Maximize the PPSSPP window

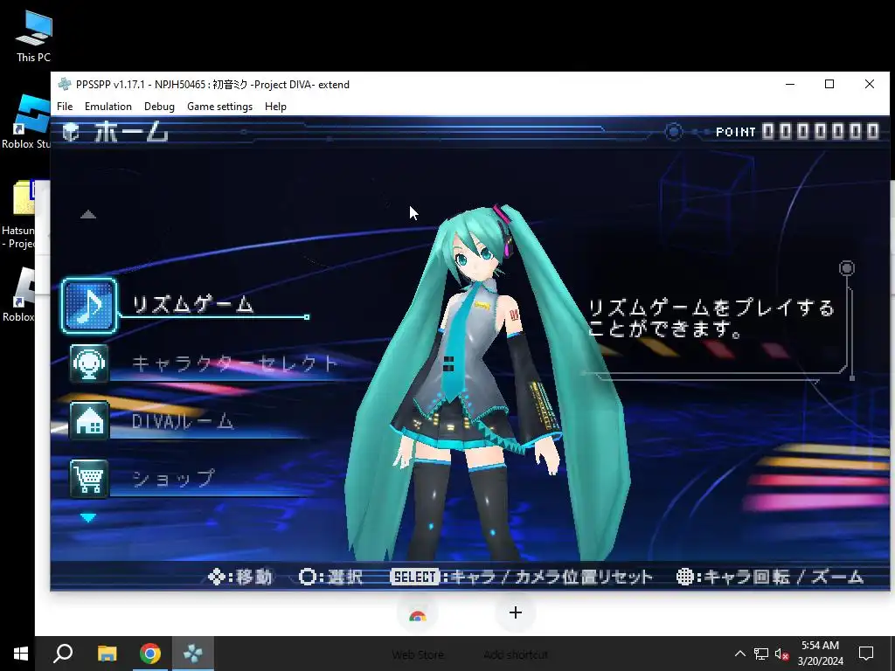click(829, 85)
